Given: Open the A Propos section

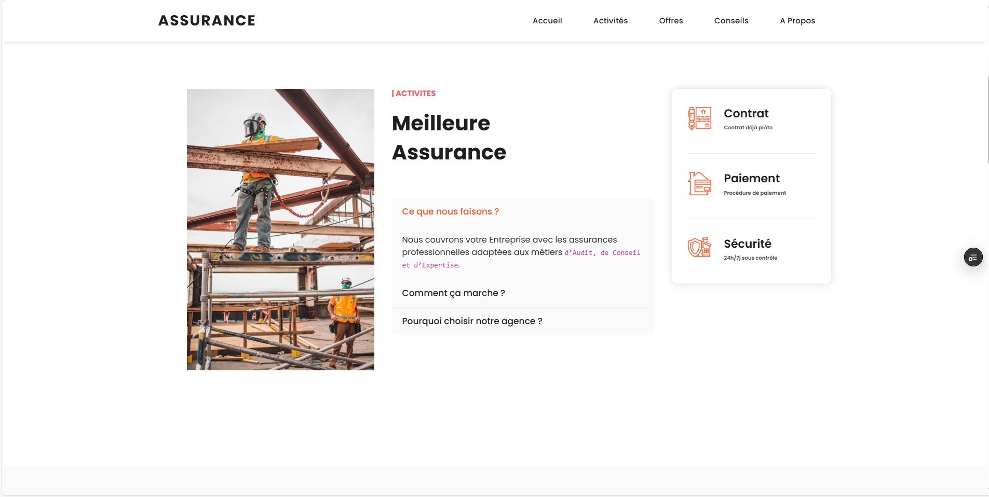Looking at the screenshot, I should tap(797, 21).
